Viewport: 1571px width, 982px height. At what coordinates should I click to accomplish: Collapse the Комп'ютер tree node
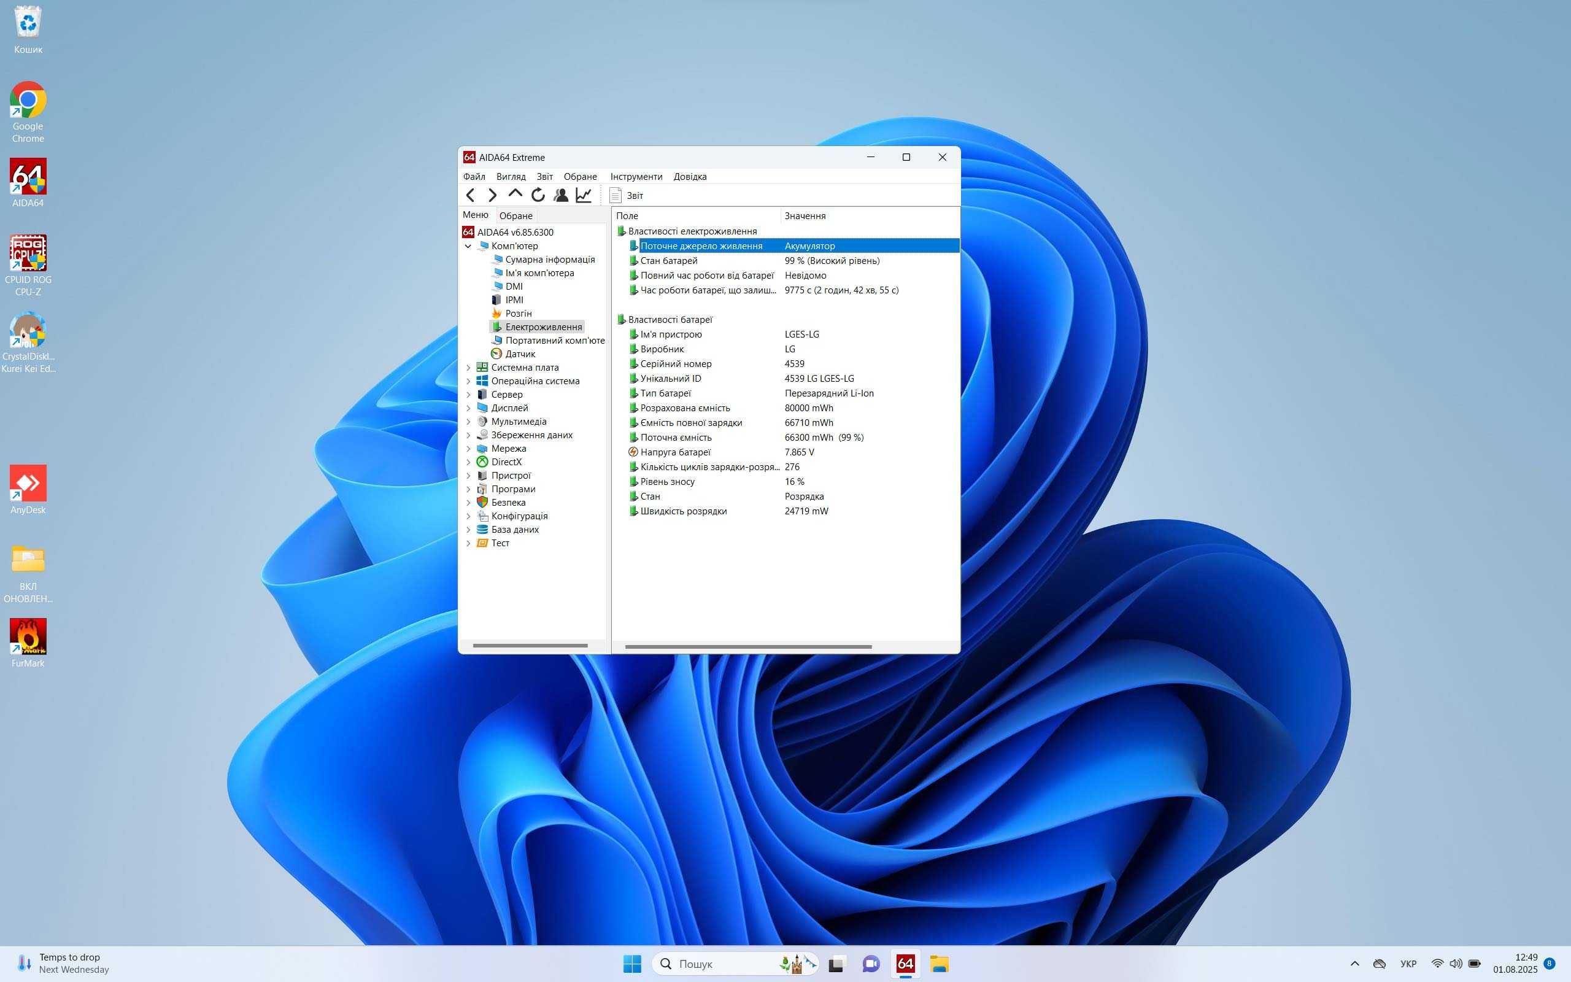[x=468, y=246]
